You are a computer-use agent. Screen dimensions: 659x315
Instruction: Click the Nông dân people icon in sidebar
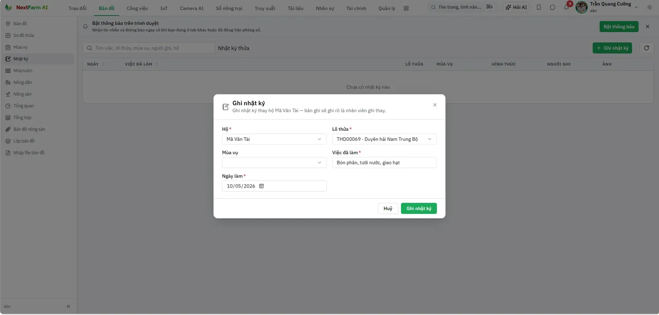pyautogui.click(x=8, y=83)
